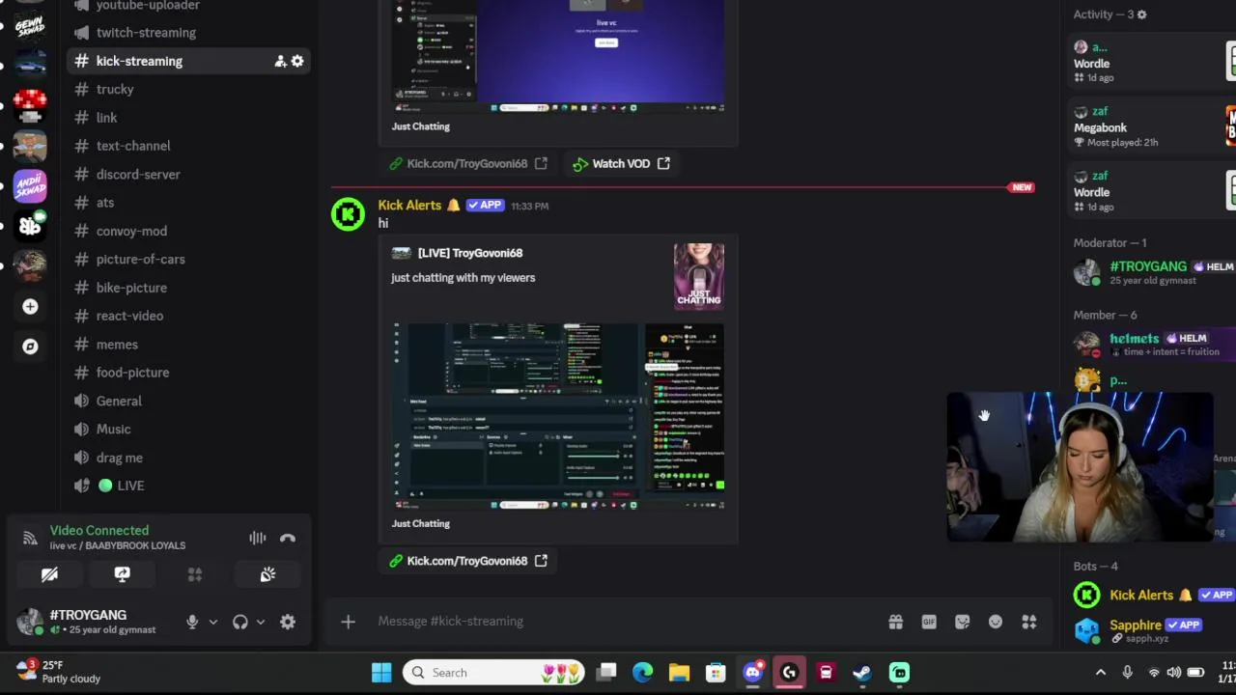Click the Watch VOD button
The height and width of the screenshot is (695, 1236).
pyautogui.click(x=621, y=164)
